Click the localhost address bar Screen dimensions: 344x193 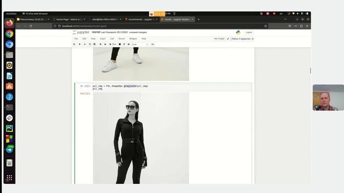tap(160, 26)
